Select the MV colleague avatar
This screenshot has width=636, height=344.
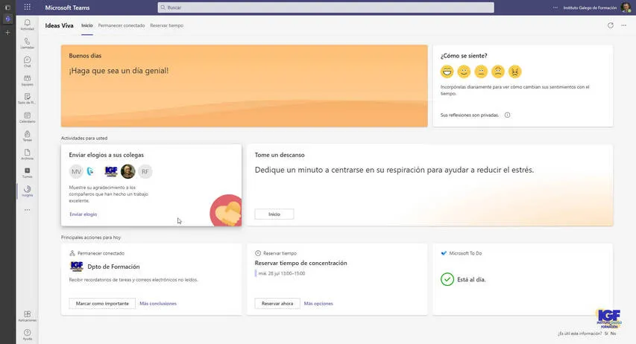[x=76, y=171]
